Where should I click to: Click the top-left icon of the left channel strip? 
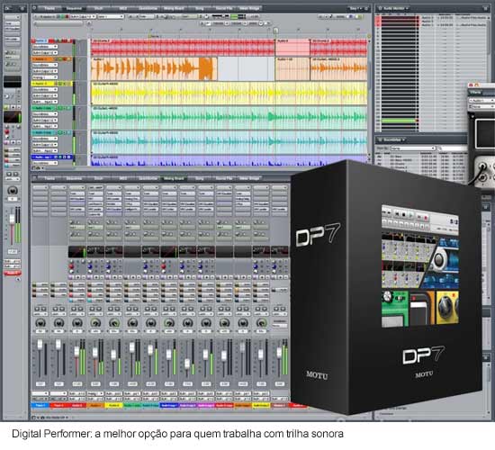coord(7,8)
